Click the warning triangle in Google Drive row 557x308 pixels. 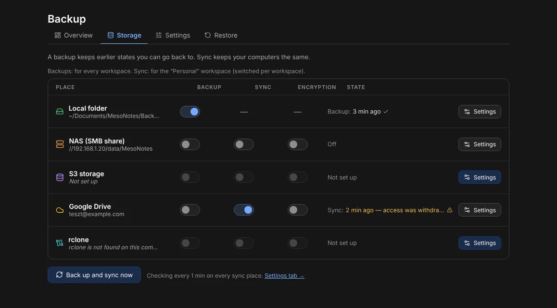pos(450,210)
